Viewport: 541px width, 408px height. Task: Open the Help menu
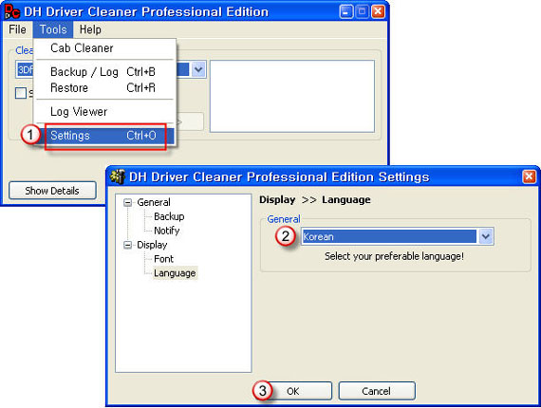90,29
